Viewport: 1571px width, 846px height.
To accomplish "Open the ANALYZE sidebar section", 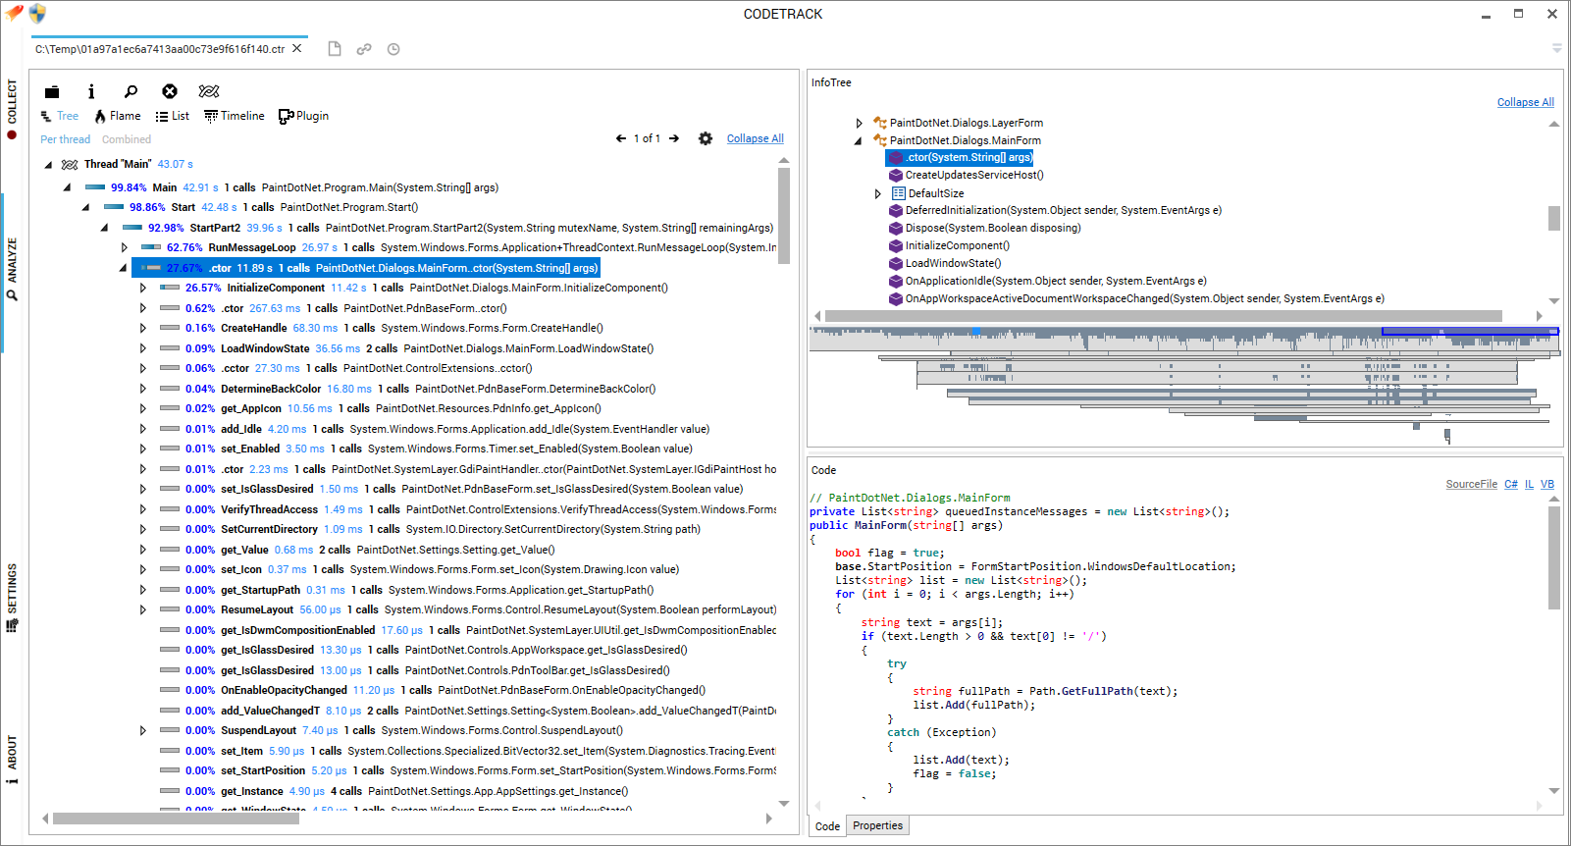I will coord(12,268).
